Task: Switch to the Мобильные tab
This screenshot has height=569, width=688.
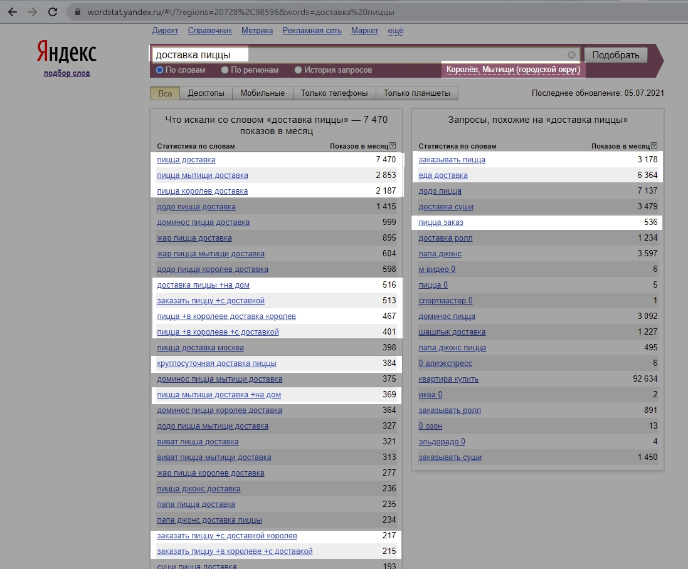Action: pyautogui.click(x=262, y=93)
